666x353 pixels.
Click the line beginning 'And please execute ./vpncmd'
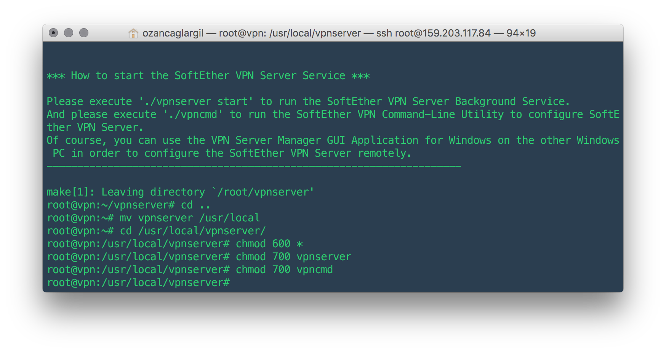[333, 114]
